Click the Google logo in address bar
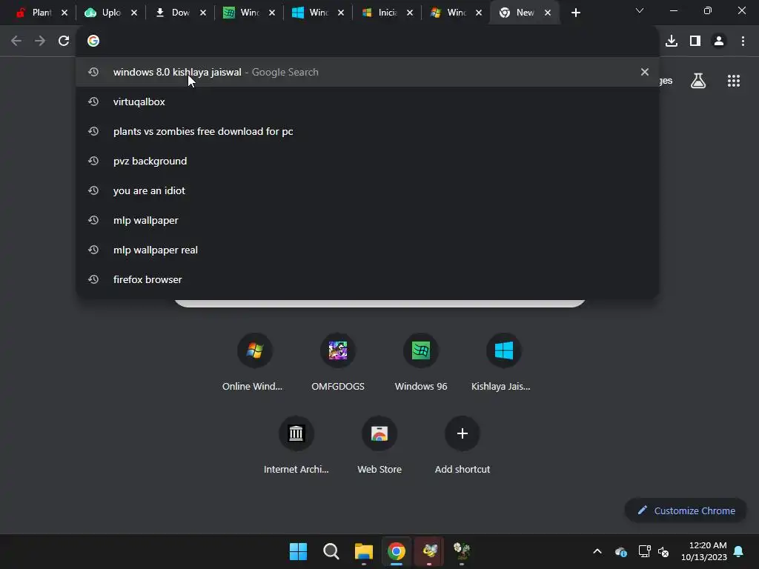759x569 pixels. [x=93, y=41]
